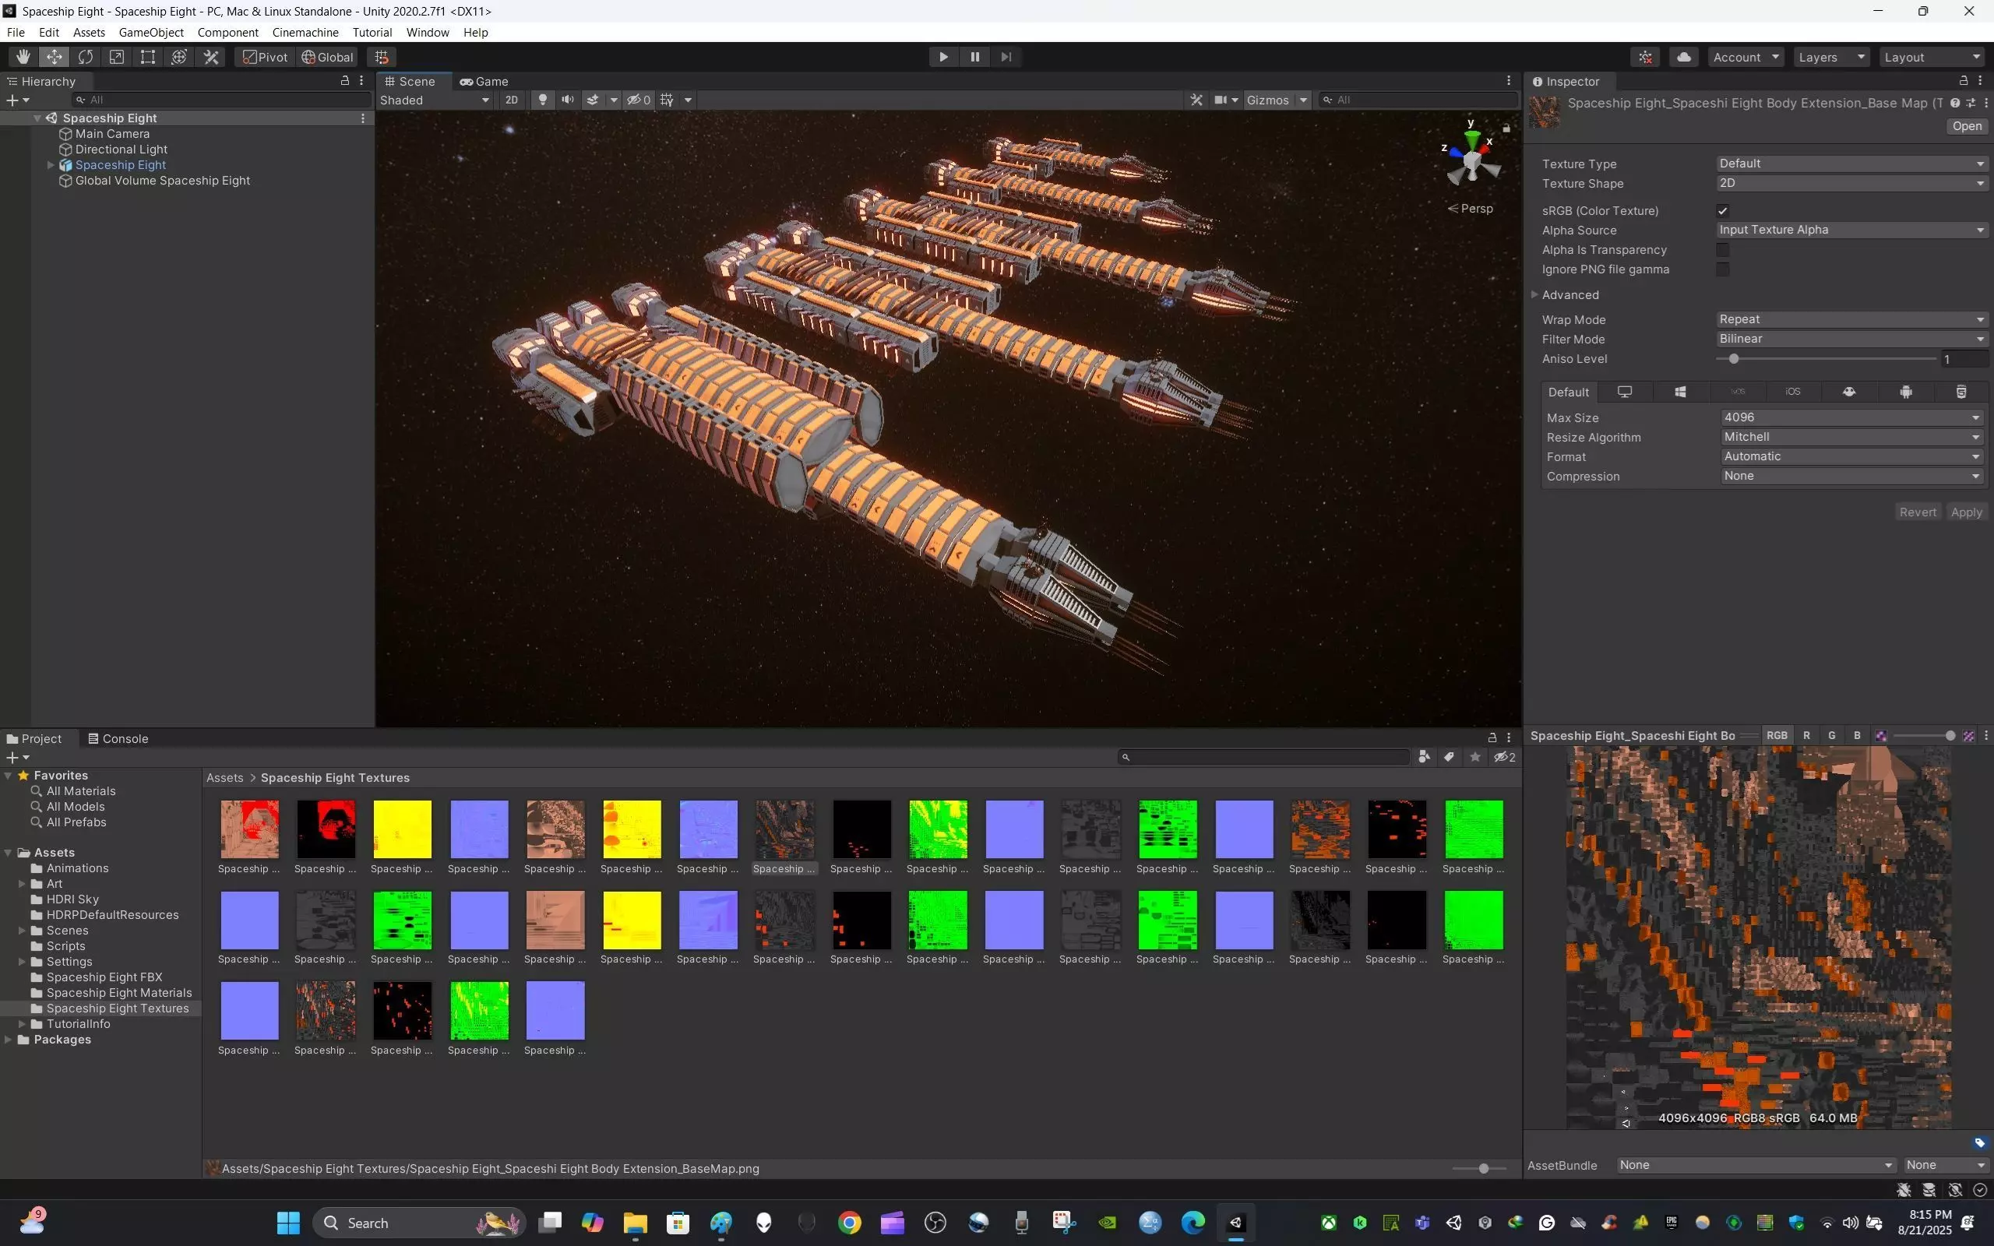The width and height of the screenshot is (1994, 1246).
Task: Expand Spaceship Eight prefab in Hierarchy
Action: click(x=51, y=165)
